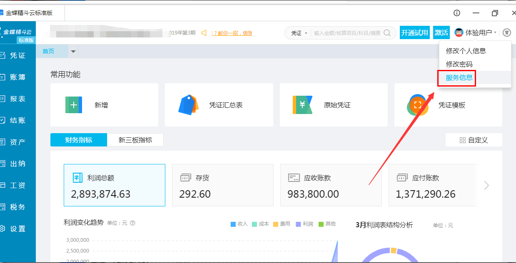Click the 292.60 存货 value

click(x=195, y=194)
